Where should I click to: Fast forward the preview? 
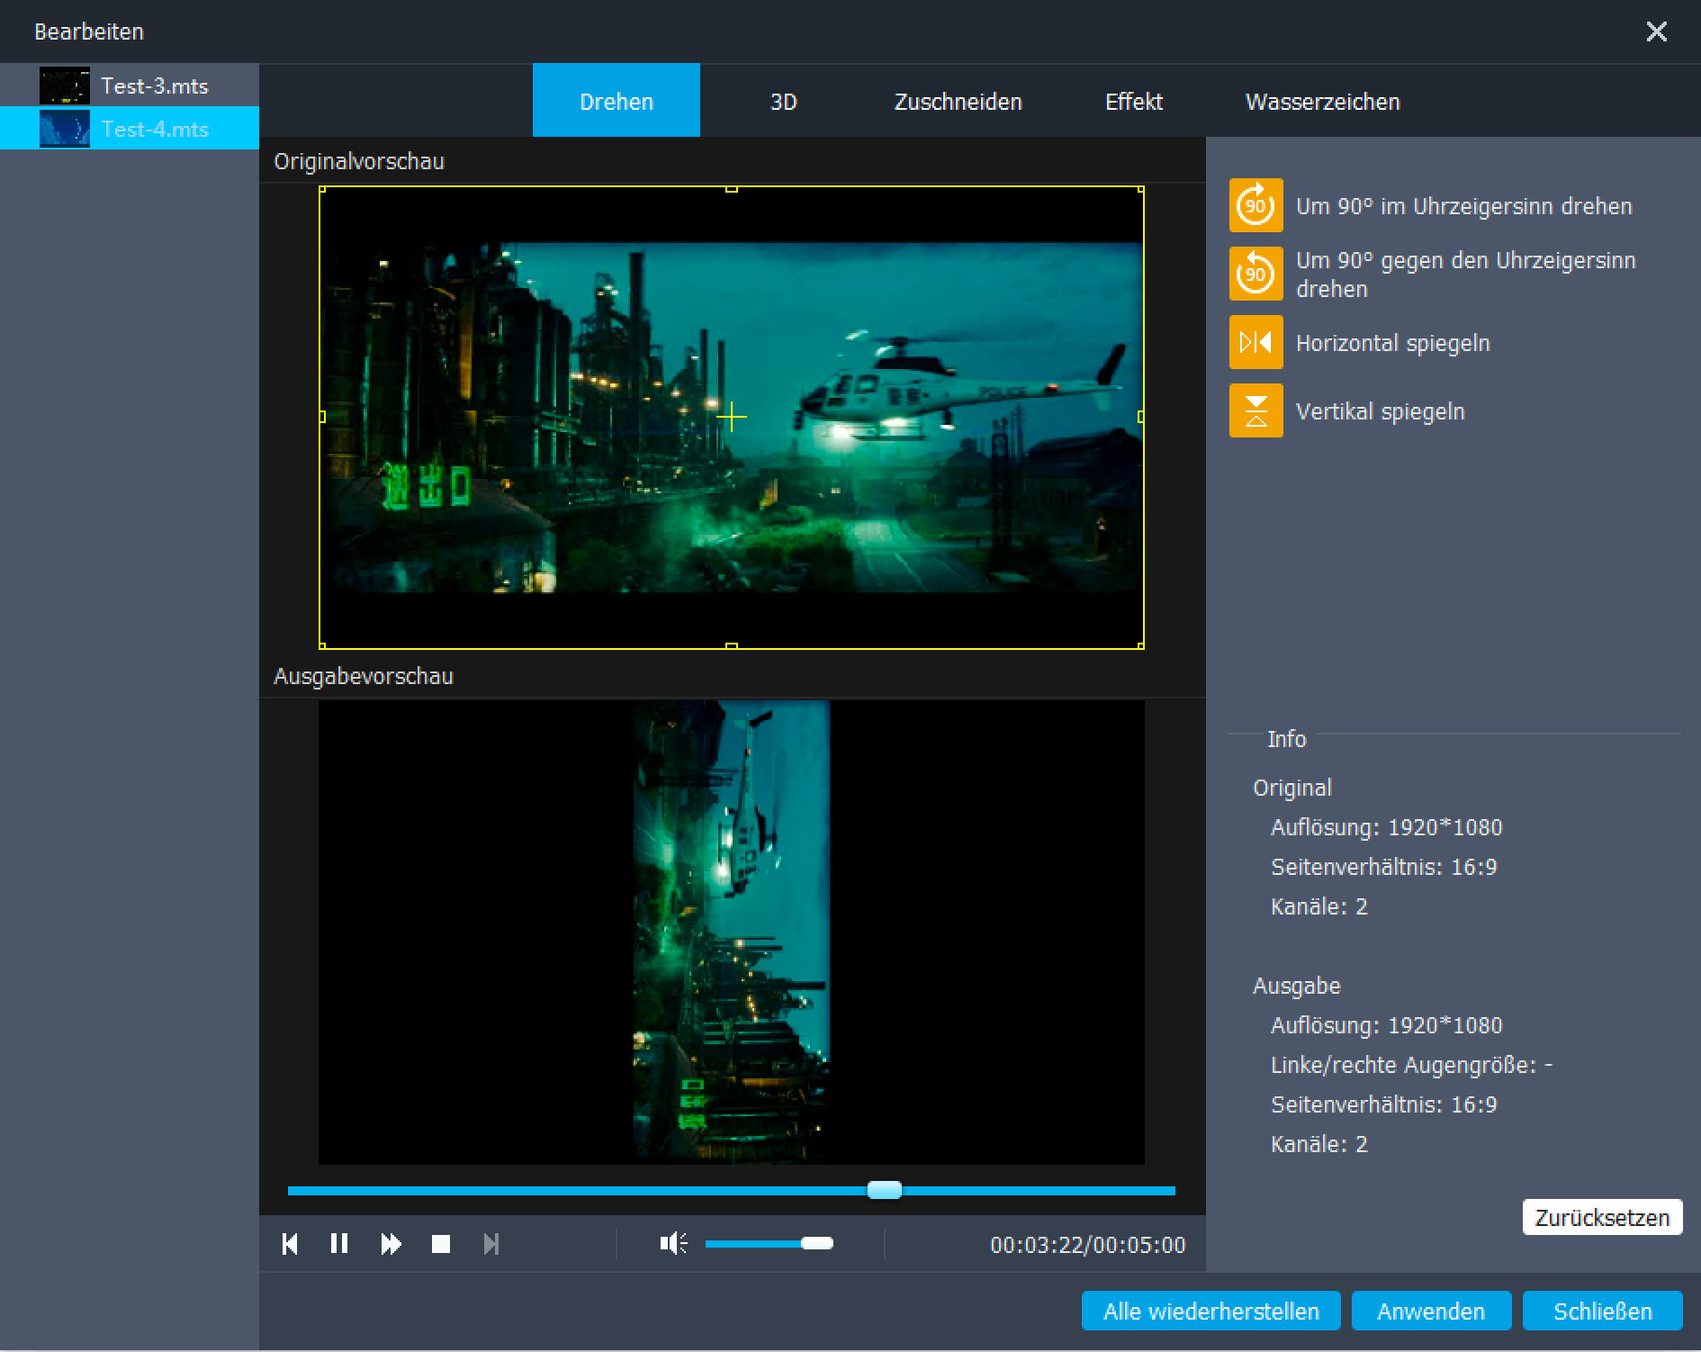(x=391, y=1244)
